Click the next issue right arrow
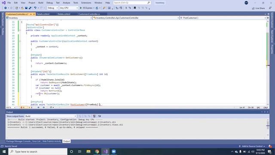 coord(43,107)
